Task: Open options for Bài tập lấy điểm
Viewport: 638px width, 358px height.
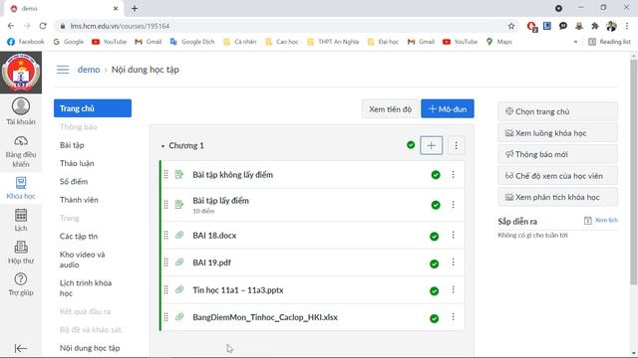Action: click(453, 205)
